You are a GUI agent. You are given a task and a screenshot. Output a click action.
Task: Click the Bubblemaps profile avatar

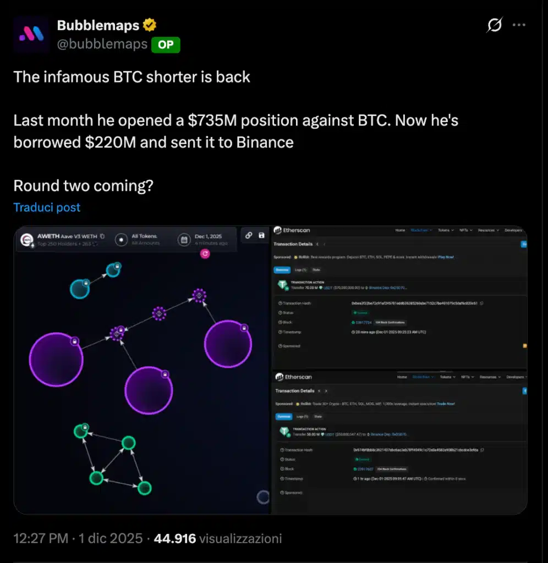[31, 34]
